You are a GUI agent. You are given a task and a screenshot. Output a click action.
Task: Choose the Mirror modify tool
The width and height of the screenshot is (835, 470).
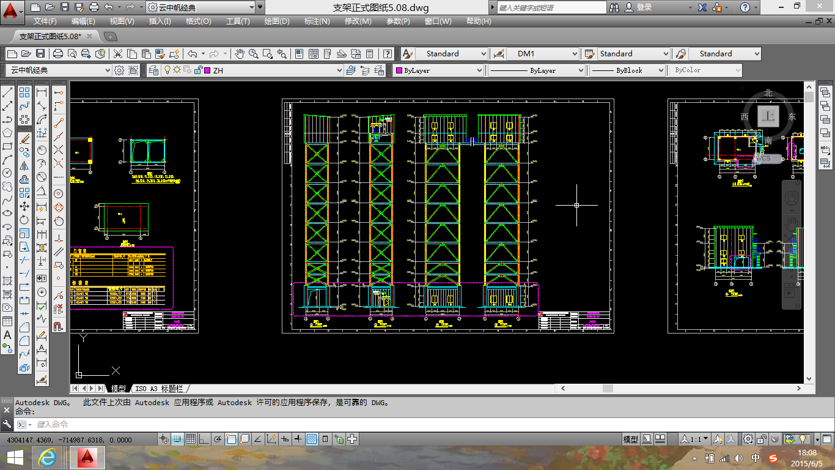[24, 165]
